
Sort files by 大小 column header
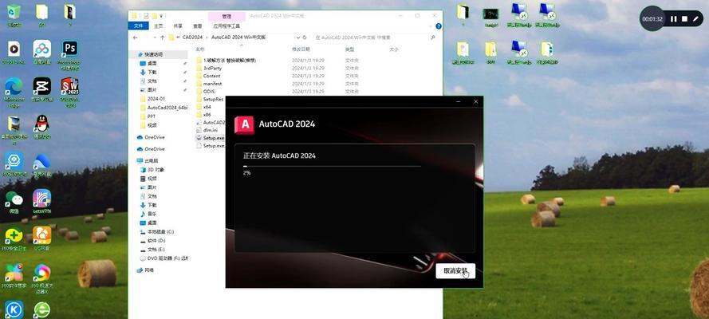(x=394, y=49)
